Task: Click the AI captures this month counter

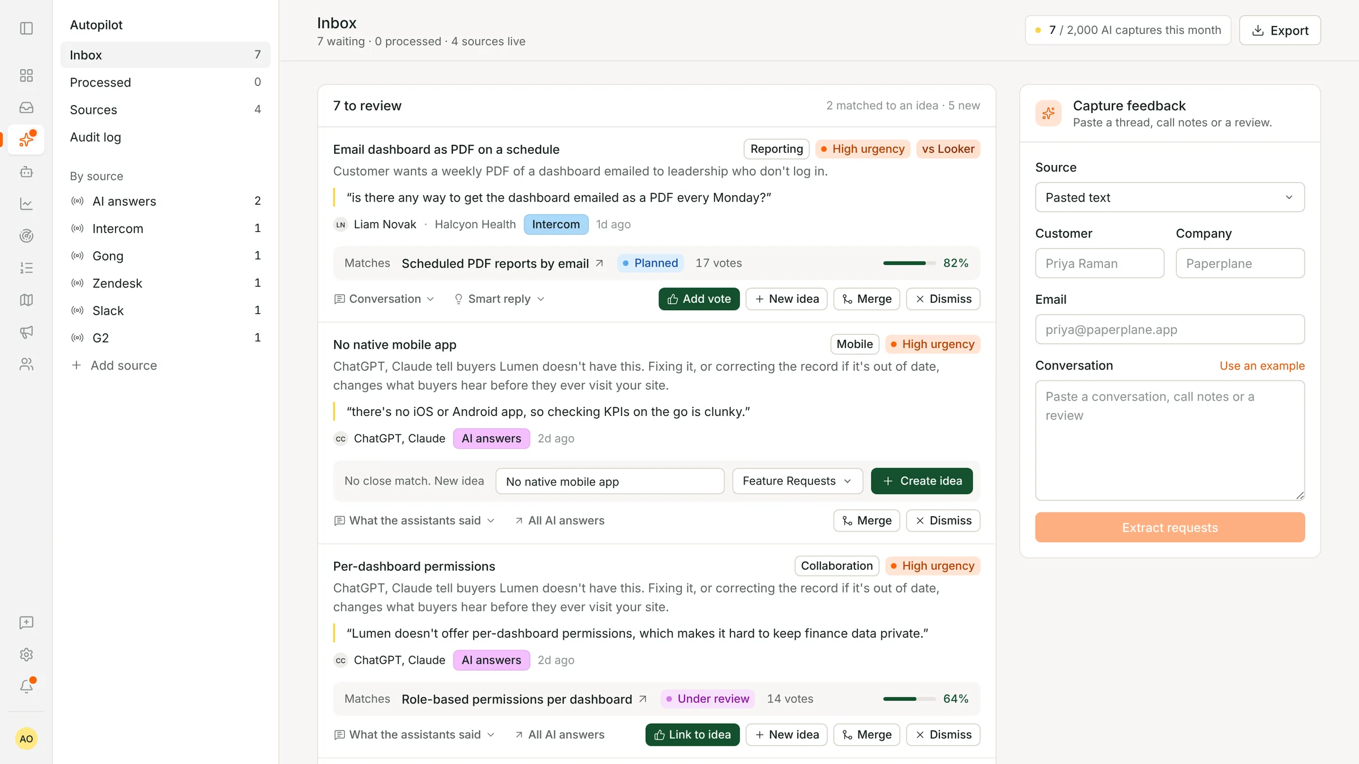Action: (x=1128, y=30)
